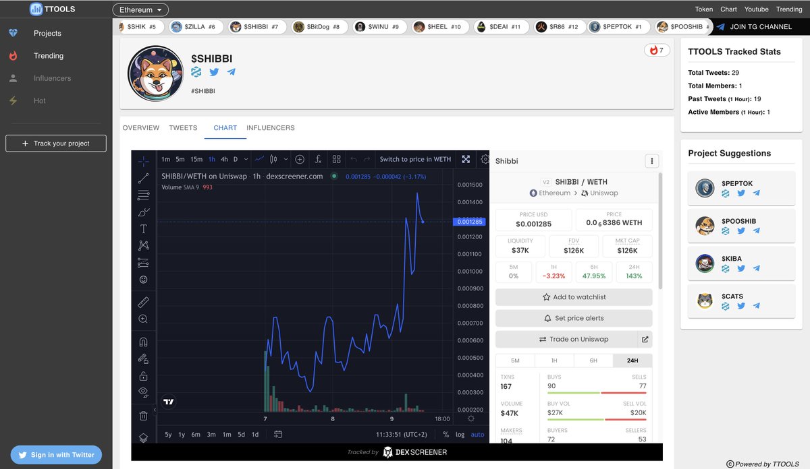Toggle hide all drawings eye icon

(x=143, y=392)
